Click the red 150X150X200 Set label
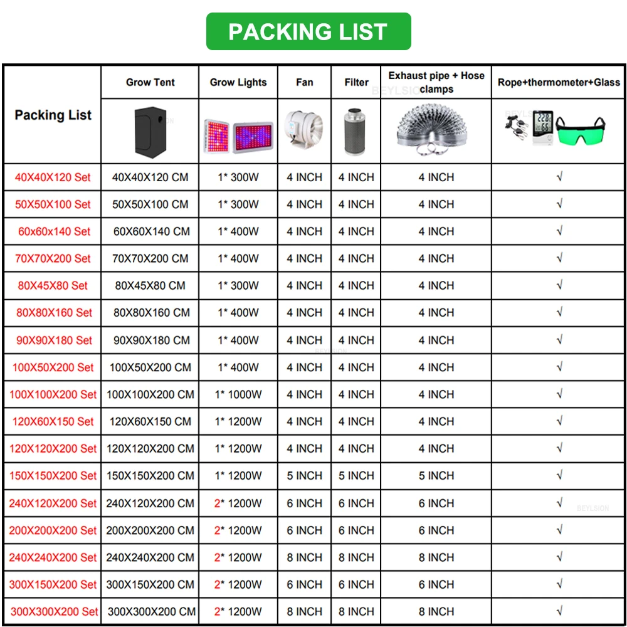 coord(53,475)
